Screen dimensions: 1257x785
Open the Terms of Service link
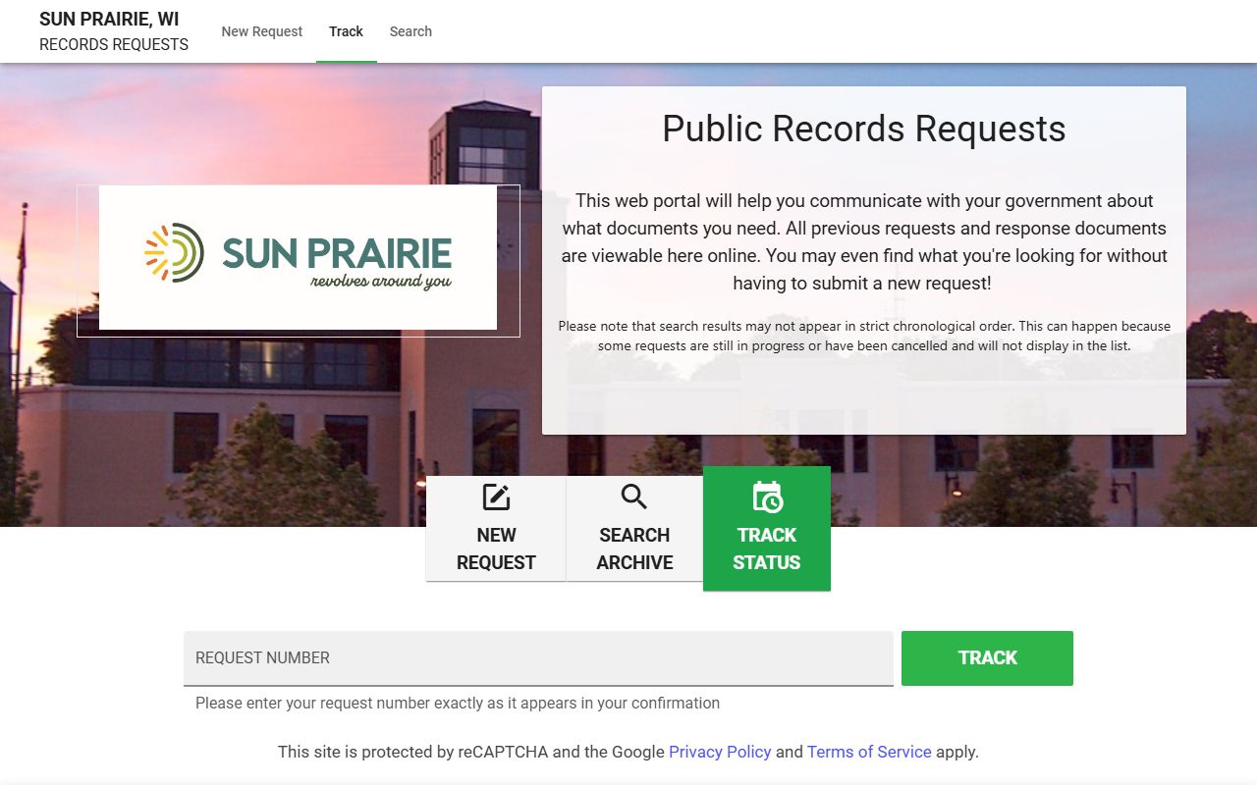(869, 752)
